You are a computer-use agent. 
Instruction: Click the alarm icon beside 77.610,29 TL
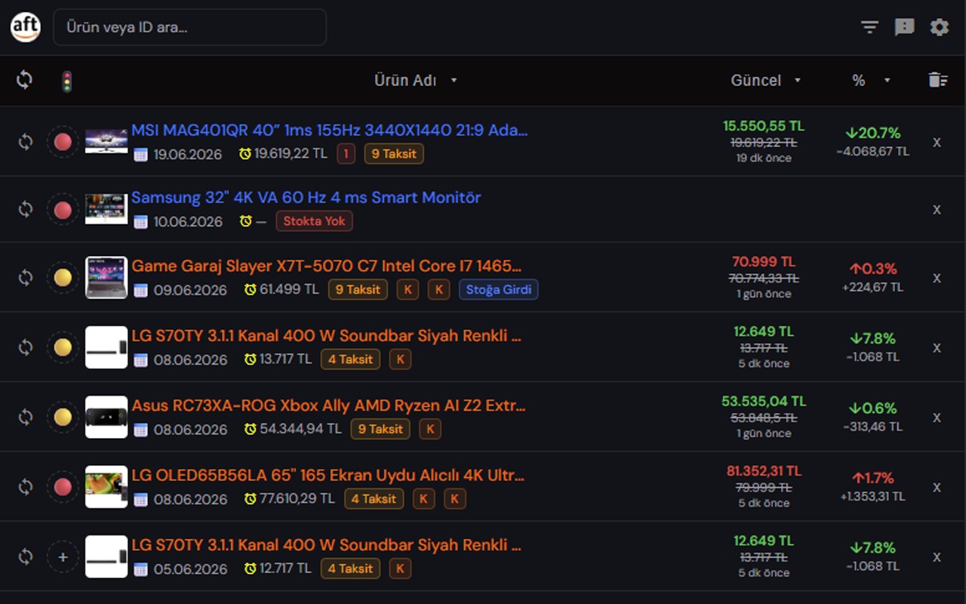250,499
